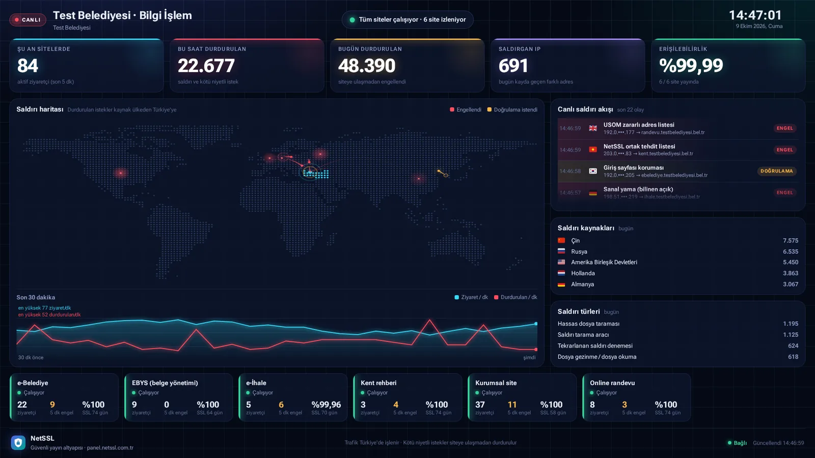Select the US flag beside Amerika Birleşik Devletleri
This screenshot has width=815, height=458.
561,262
